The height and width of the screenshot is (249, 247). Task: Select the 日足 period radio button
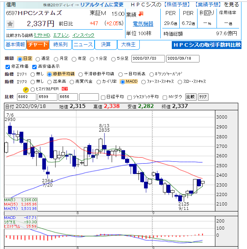pyautogui.click(x=20, y=59)
